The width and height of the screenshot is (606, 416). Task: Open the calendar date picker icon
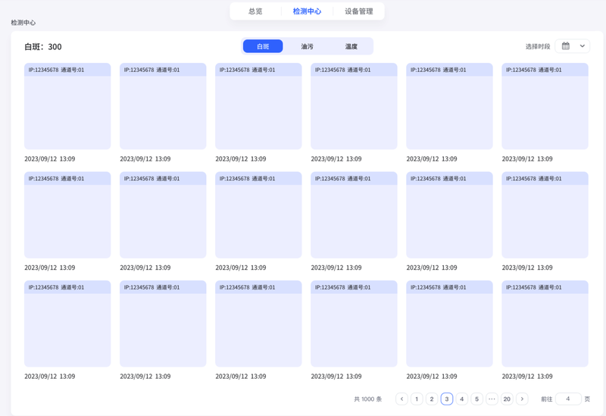click(565, 46)
